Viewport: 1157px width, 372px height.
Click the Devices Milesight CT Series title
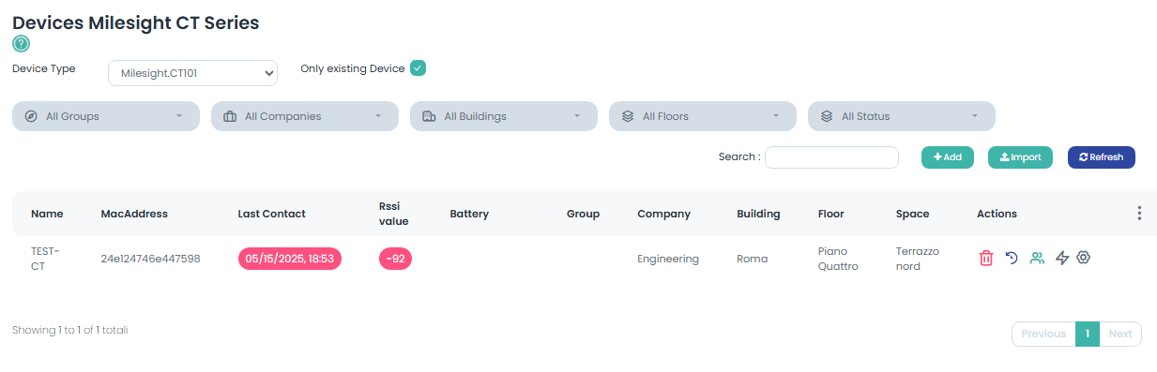(x=135, y=22)
